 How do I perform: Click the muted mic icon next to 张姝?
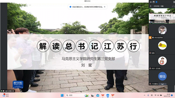tap(150, 53)
